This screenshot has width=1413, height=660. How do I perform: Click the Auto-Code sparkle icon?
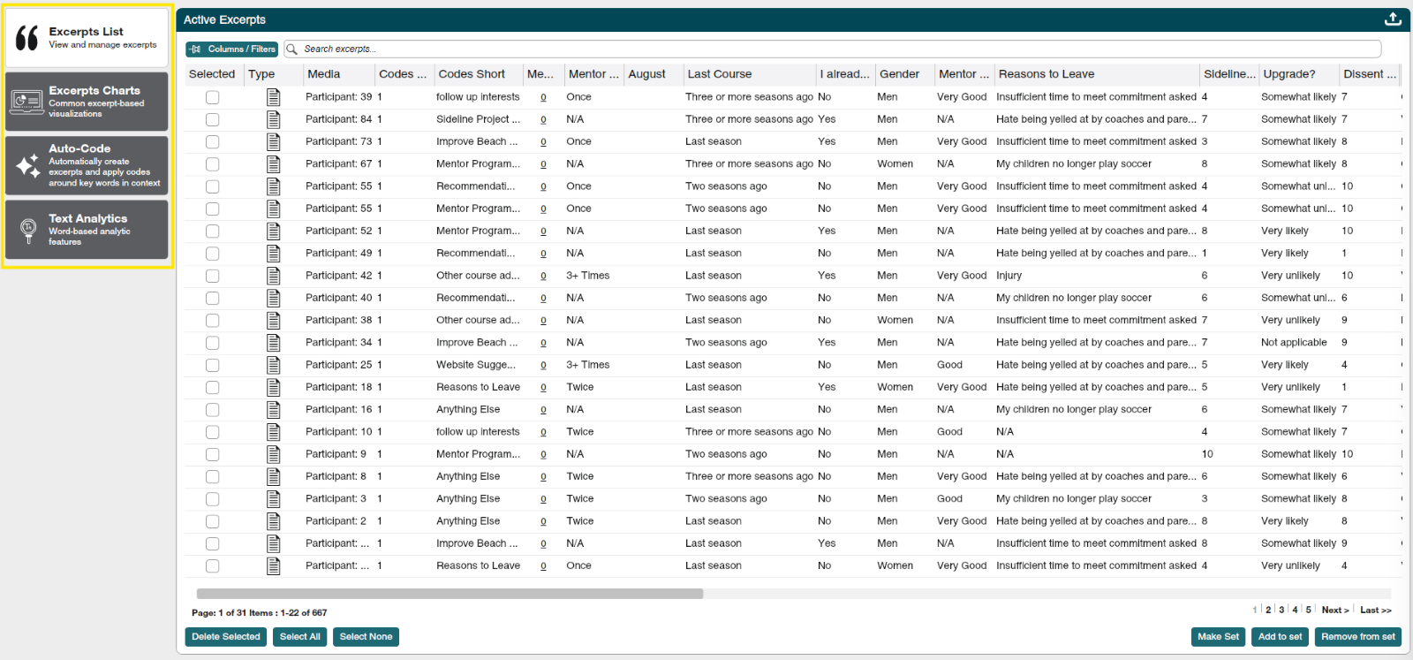click(x=28, y=165)
